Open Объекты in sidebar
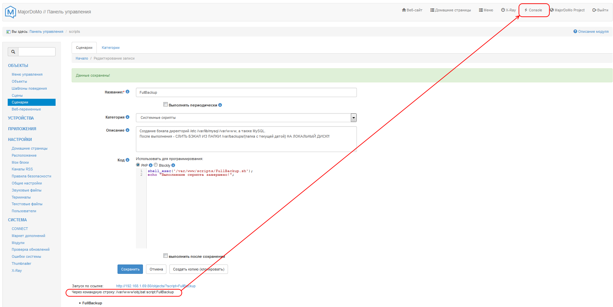 point(19,81)
